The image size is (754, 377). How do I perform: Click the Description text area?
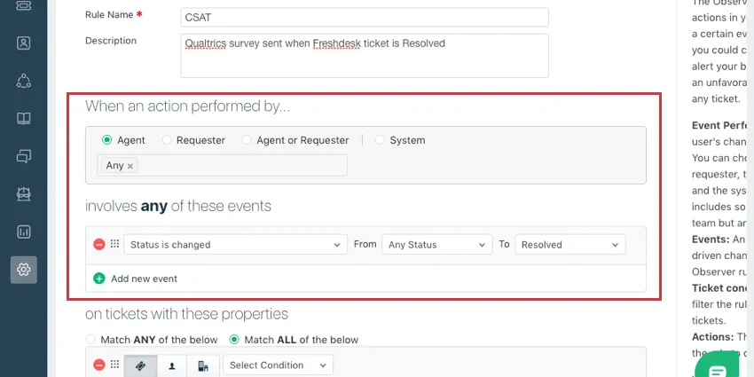click(364, 55)
